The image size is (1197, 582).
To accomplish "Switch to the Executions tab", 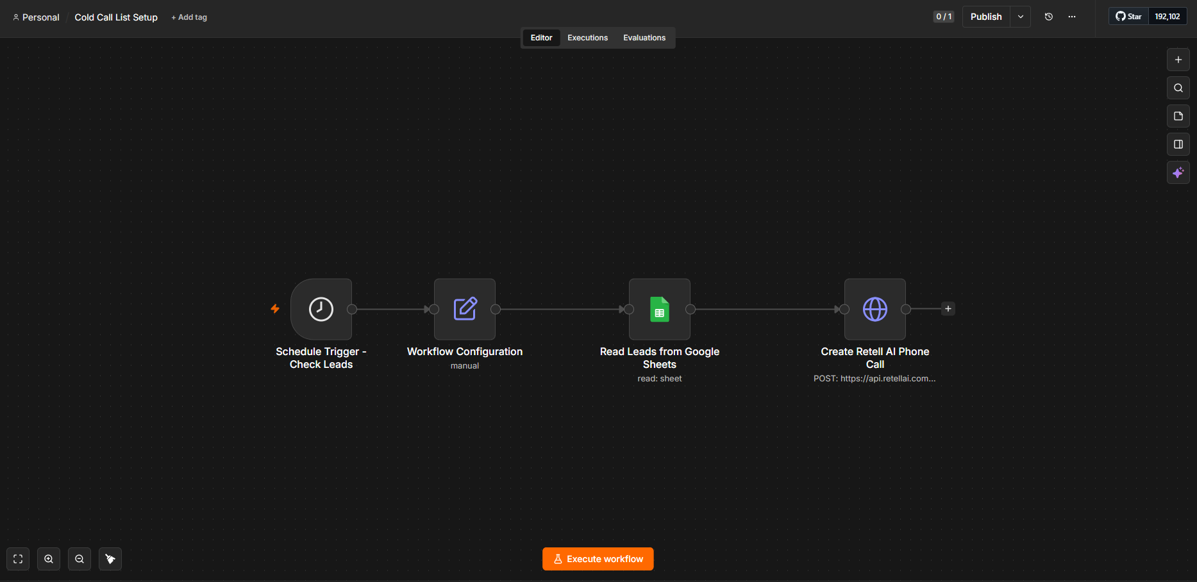I will click(587, 38).
